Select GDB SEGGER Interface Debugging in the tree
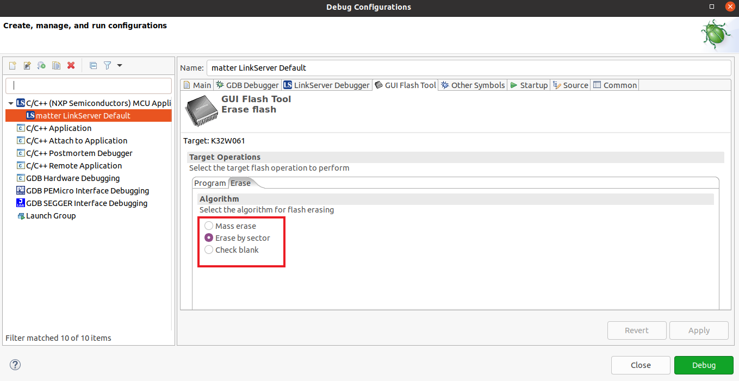739x381 pixels. click(86, 203)
